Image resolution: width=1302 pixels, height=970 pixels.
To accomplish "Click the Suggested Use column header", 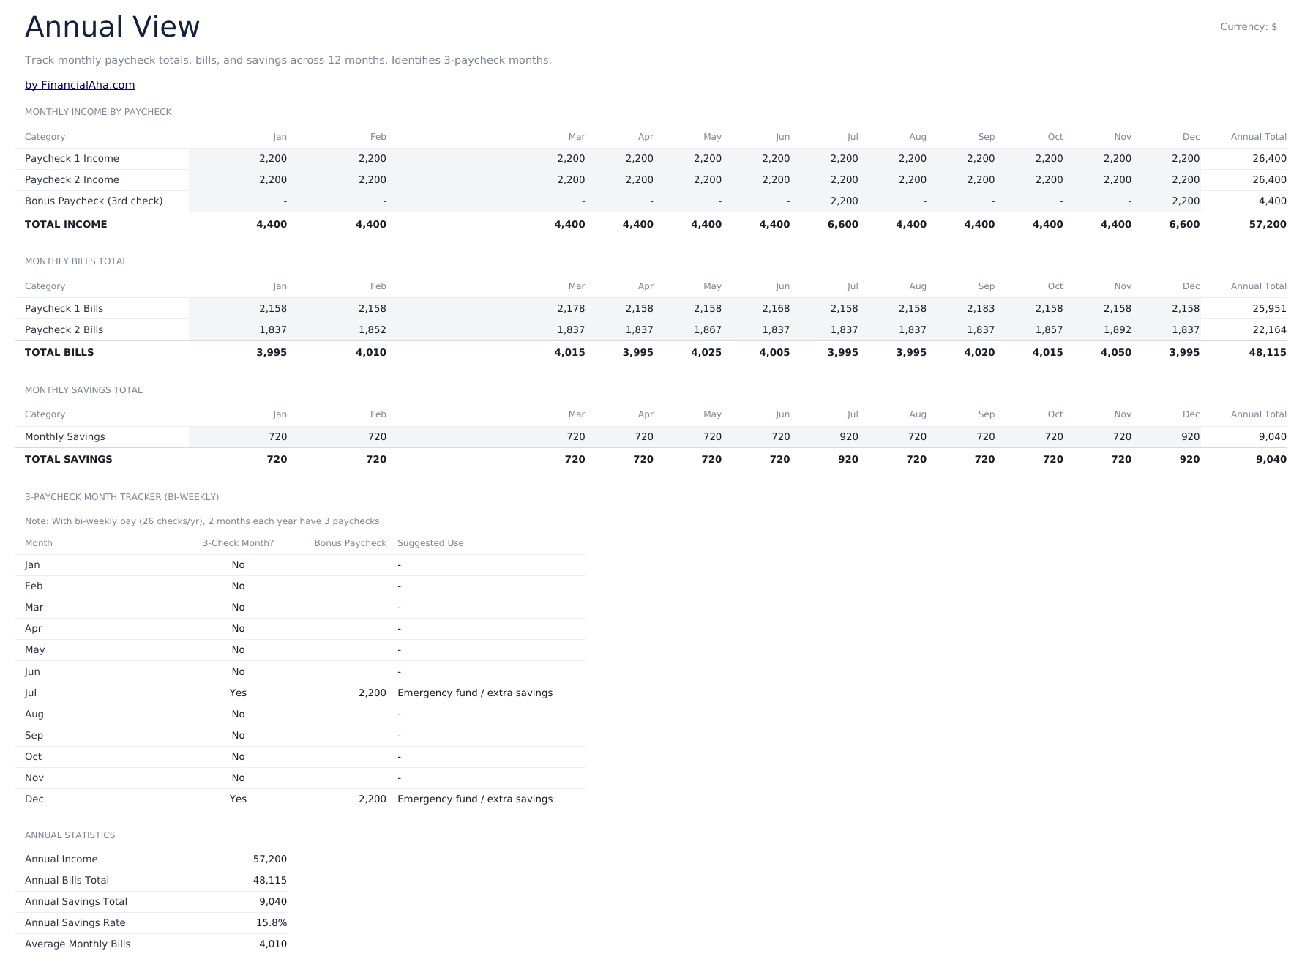I will [x=430, y=543].
